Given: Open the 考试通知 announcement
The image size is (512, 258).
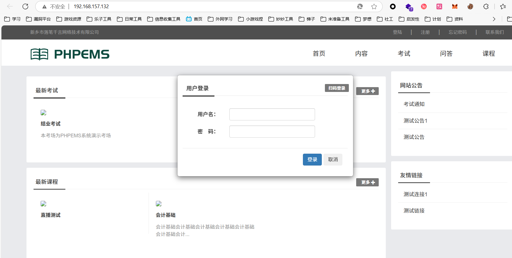Looking at the screenshot, I should [414, 104].
